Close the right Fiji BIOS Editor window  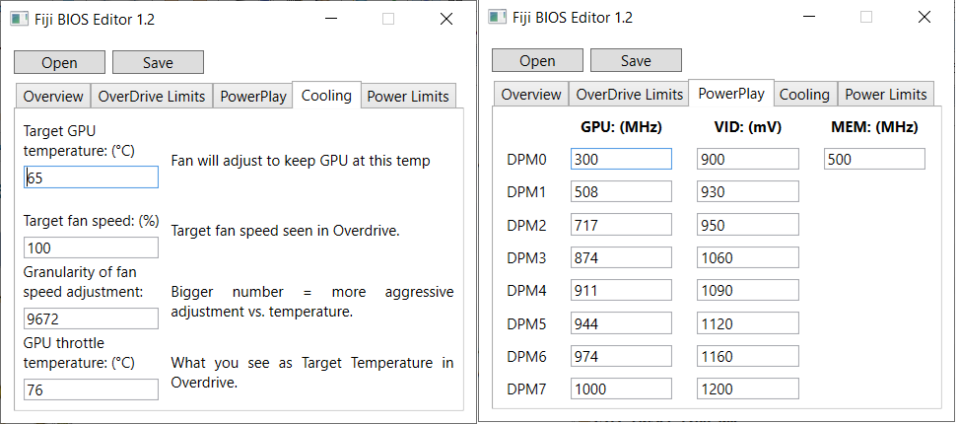[924, 18]
